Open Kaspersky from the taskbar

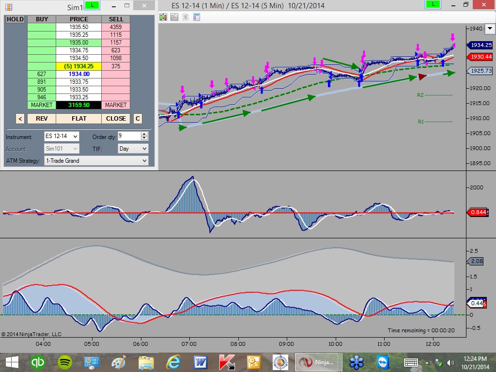[x=227, y=362]
